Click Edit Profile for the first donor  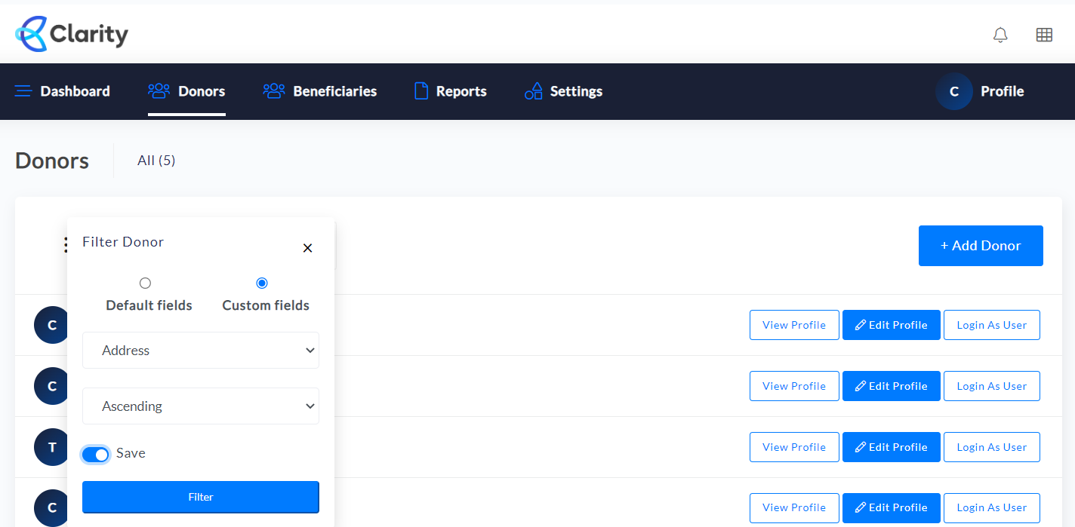point(891,325)
